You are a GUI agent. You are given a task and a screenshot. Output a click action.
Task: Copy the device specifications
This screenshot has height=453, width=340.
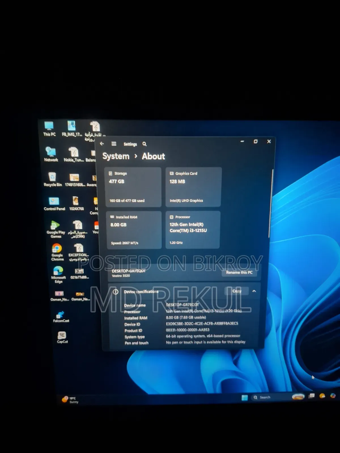click(237, 291)
